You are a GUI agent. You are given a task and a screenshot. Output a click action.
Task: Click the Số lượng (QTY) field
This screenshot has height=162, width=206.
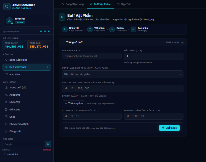(154, 56)
